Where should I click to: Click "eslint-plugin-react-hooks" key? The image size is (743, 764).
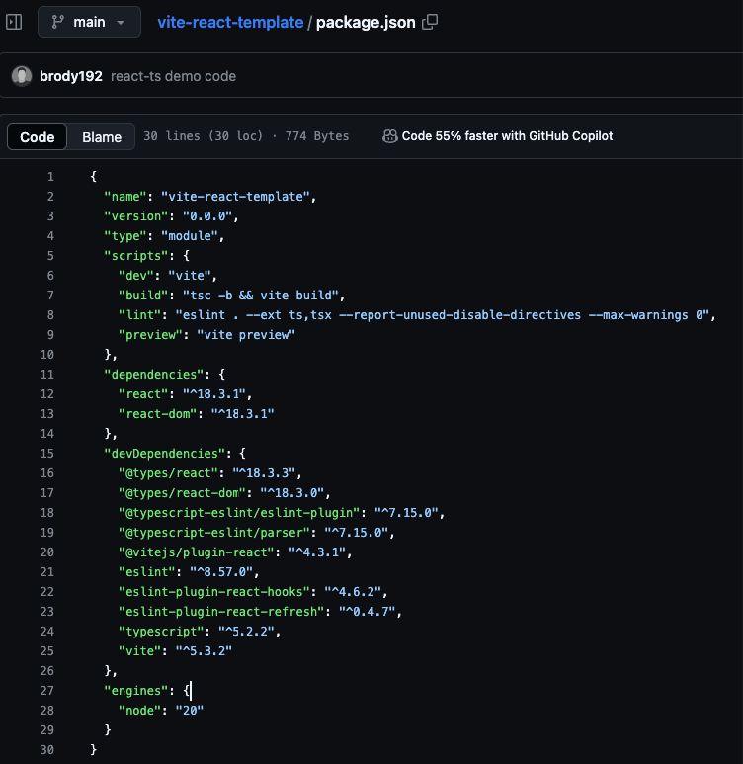(214, 592)
